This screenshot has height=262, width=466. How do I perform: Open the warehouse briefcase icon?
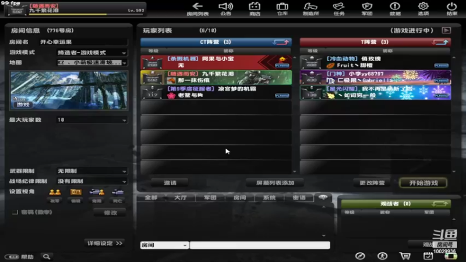point(282,6)
